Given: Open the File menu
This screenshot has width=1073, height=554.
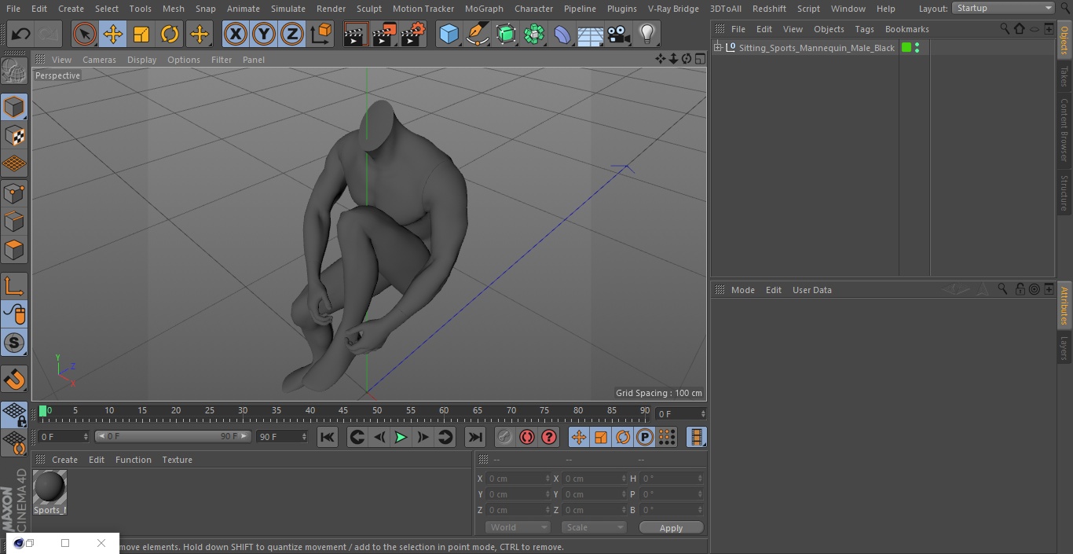Looking at the screenshot, I should click(13, 9).
